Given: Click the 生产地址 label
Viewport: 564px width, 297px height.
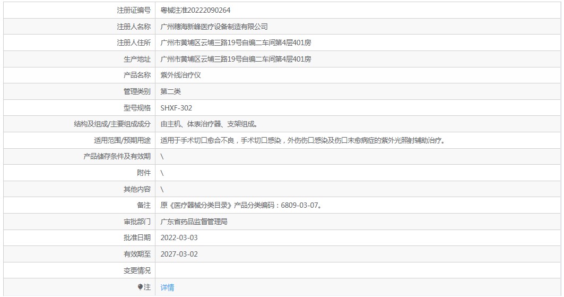Looking at the screenshot, I should (137, 59).
